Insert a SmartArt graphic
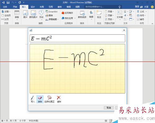This screenshot has width=155, height=123. 51,11
